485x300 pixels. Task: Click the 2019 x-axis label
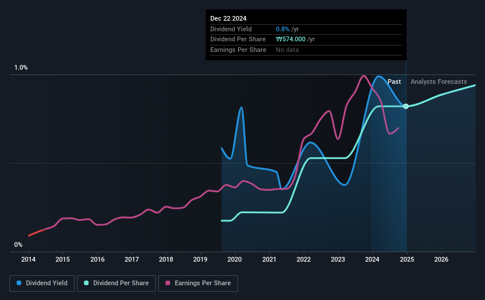tap(200, 259)
